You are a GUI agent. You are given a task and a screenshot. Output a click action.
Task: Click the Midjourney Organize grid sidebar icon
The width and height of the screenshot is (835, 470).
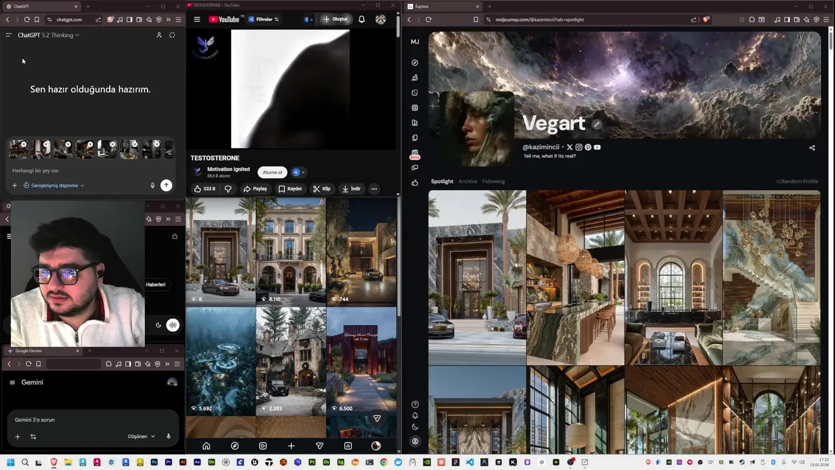415,108
